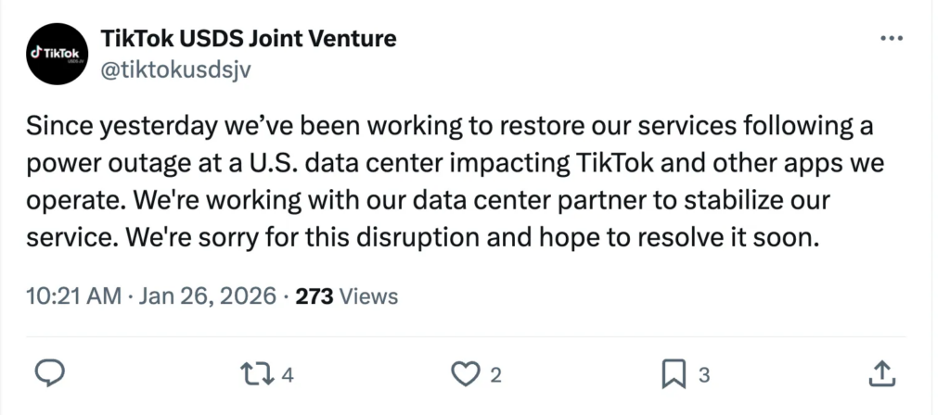The width and height of the screenshot is (950, 415).
Task: Bookmark this post using the bookmark icon
Action: pos(674,373)
